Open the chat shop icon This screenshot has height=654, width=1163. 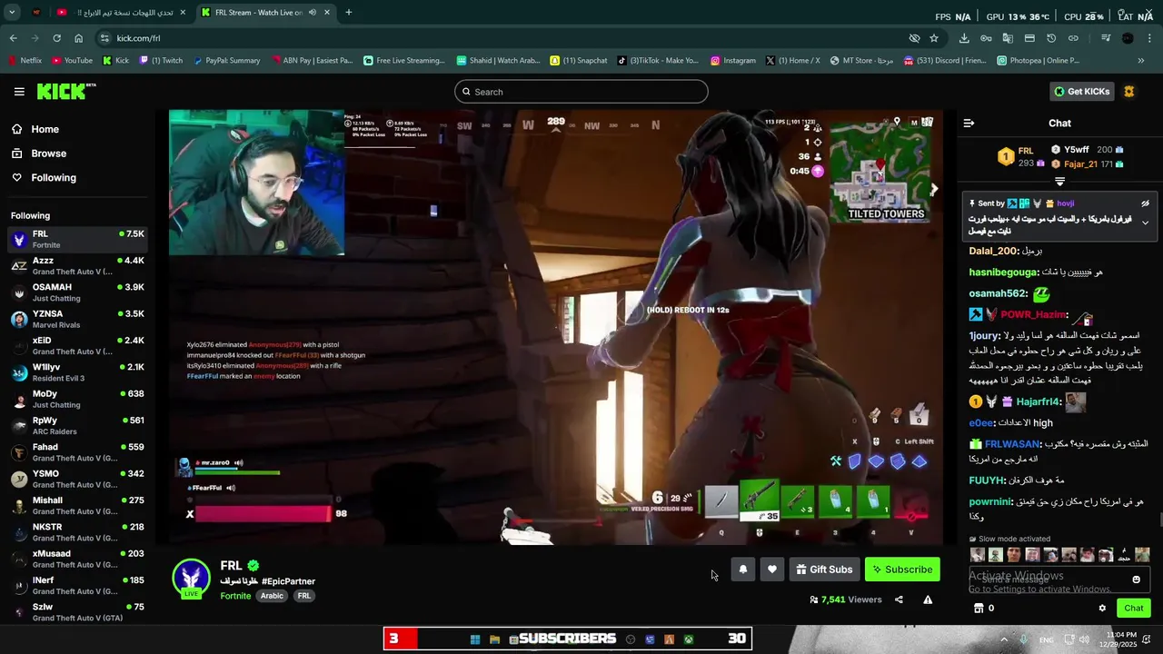tap(978, 609)
